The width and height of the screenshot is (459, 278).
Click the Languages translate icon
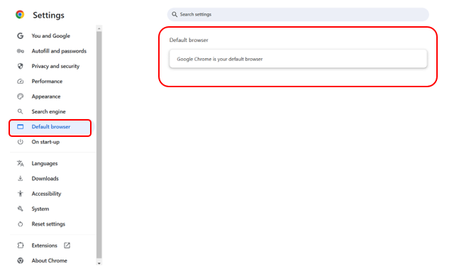pyautogui.click(x=20, y=163)
